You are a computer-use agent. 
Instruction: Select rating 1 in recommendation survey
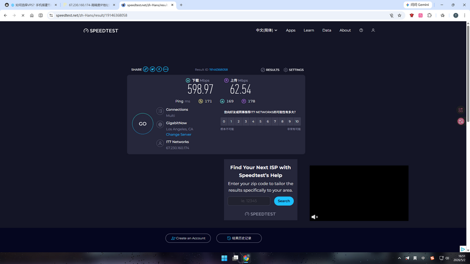[x=231, y=121]
